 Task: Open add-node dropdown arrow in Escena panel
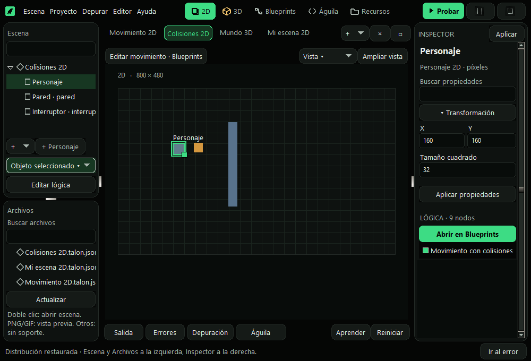coord(26,147)
